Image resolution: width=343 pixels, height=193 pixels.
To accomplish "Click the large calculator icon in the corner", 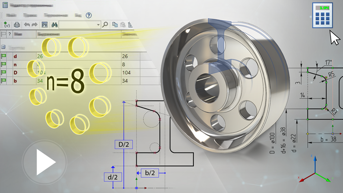I will (x=322, y=15).
